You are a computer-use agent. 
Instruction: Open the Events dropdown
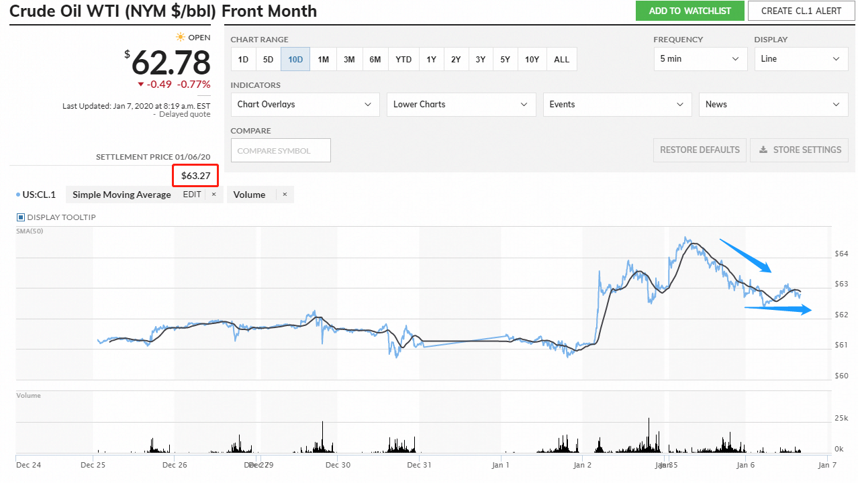coord(616,105)
